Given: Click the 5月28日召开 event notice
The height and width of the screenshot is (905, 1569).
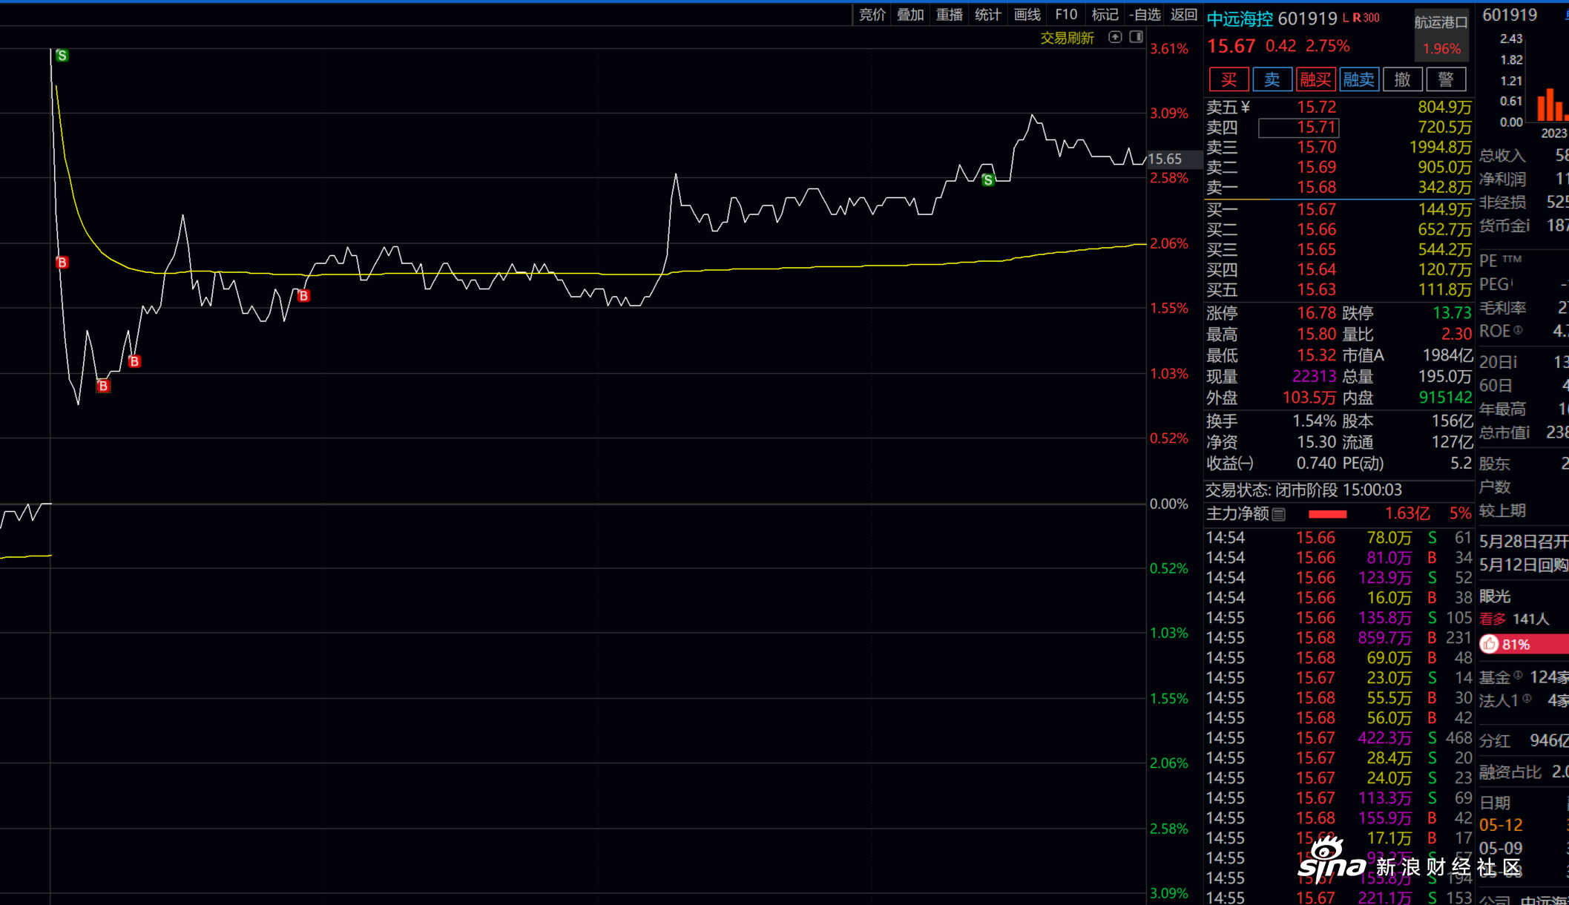Looking at the screenshot, I should pos(1524,542).
